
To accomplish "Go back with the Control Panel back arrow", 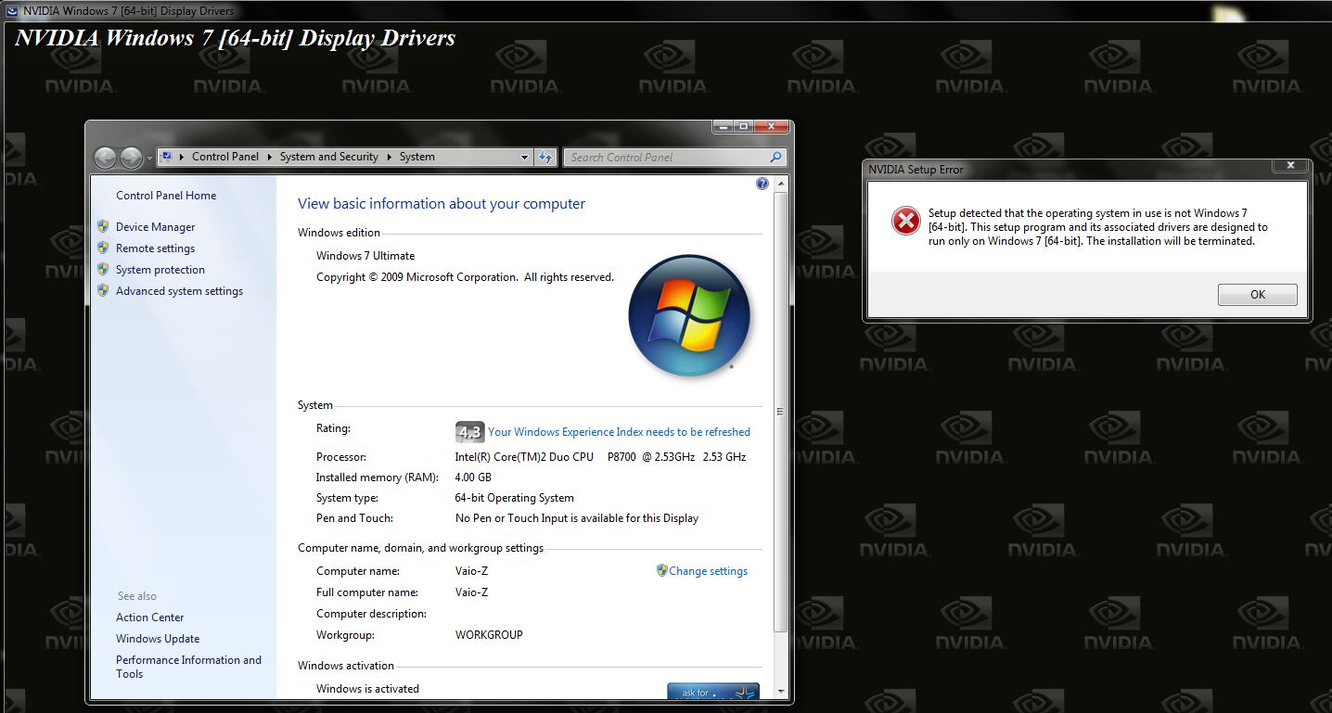I will [x=105, y=158].
